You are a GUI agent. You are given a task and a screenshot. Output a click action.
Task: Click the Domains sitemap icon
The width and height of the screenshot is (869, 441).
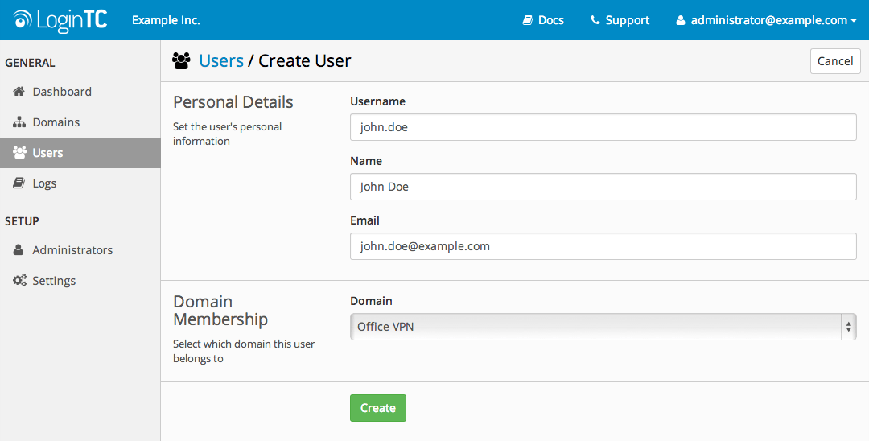point(19,122)
